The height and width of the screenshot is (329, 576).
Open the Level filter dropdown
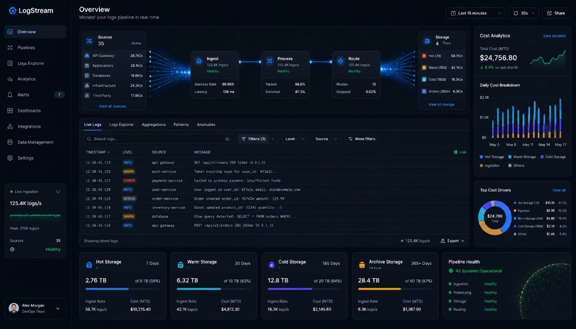(x=295, y=139)
